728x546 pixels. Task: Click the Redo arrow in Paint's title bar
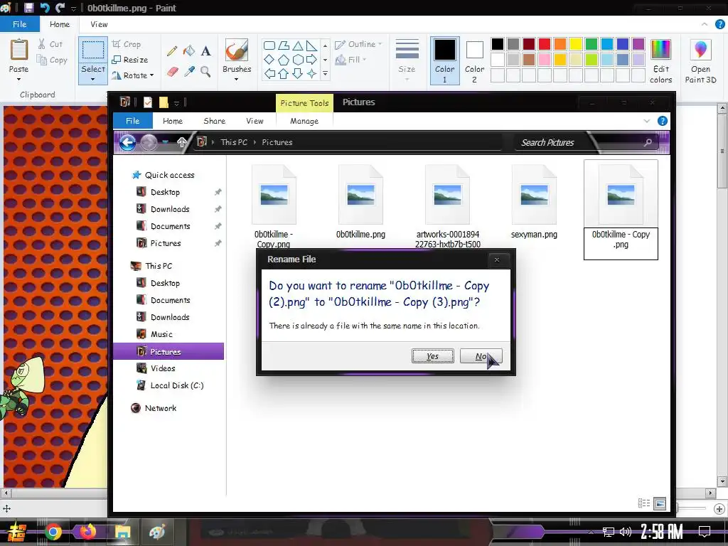click(x=60, y=8)
